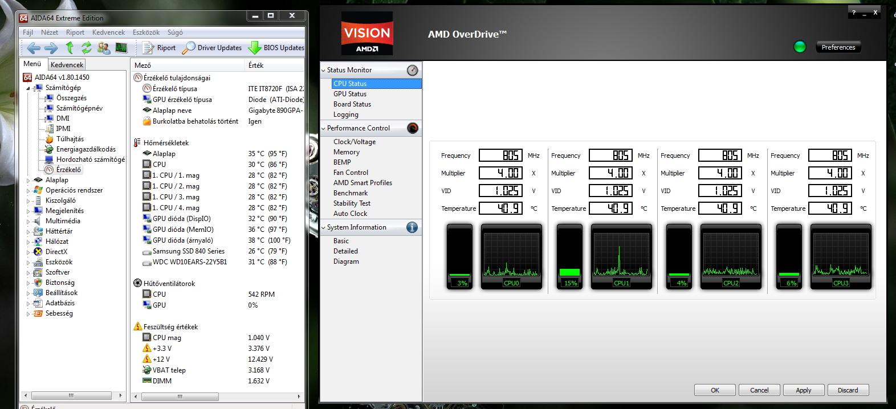
Task: Collapse the Számítógép tree node
Action: pos(28,88)
